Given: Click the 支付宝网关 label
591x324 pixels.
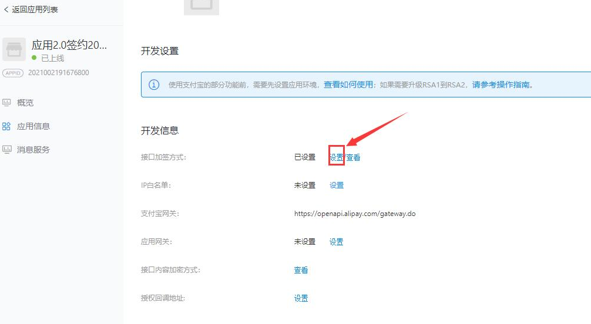Looking at the screenshot, I should [160, 214].
